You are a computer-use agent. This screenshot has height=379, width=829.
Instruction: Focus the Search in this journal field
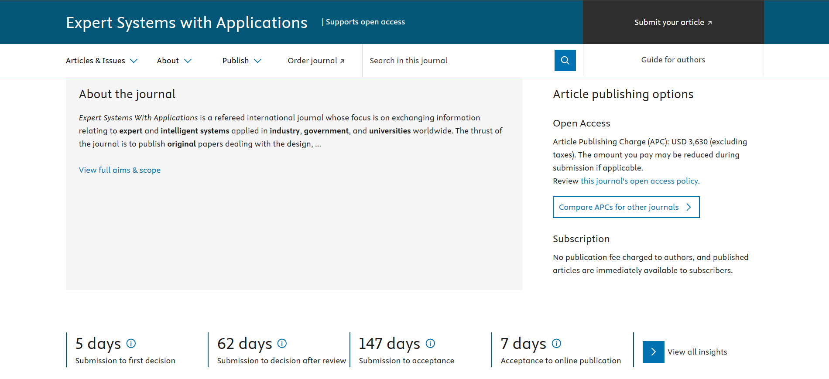(x=458, y=61)
